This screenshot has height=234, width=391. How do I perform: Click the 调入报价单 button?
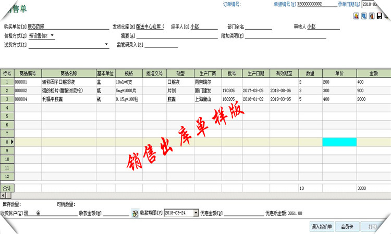[322, 227]
